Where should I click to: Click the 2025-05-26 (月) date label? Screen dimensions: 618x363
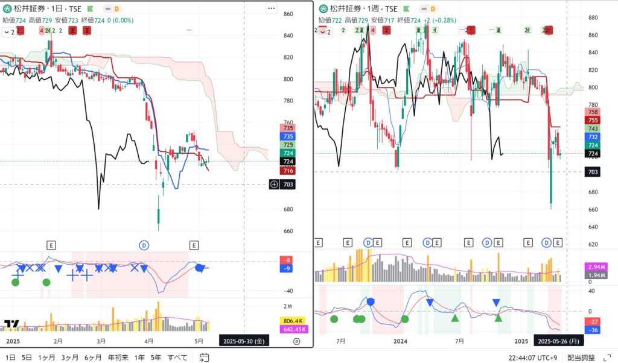(558, 341)
